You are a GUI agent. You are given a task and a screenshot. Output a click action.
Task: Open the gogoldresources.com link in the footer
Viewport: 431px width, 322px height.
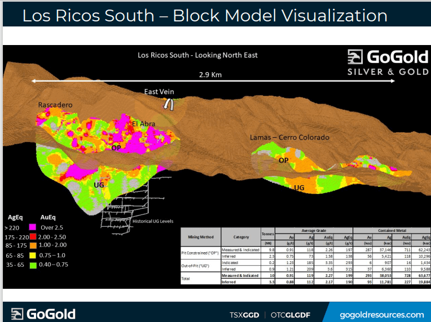[382, 315]
